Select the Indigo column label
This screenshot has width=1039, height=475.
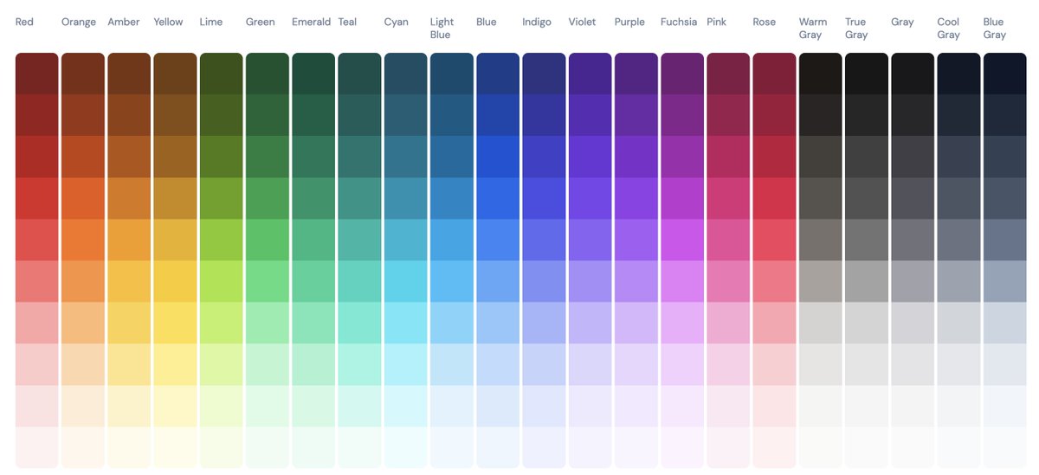pos(537,22)
